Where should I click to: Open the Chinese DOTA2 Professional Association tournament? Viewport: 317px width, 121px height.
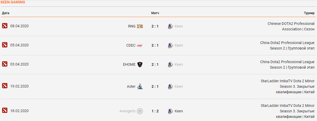point(291,26)
